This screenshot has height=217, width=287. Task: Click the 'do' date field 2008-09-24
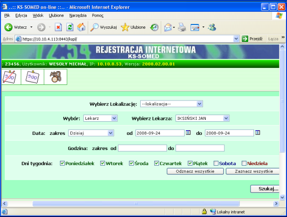(229, 133)
